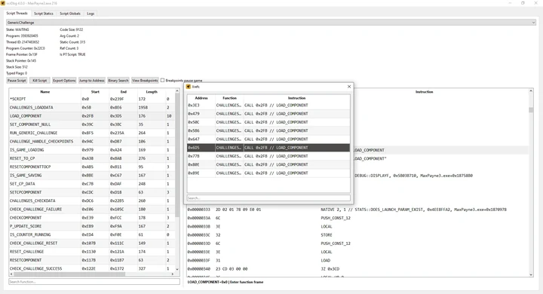Select the CHECK_CHALLENGE_FAILURE function row

[x=92, y=209]
